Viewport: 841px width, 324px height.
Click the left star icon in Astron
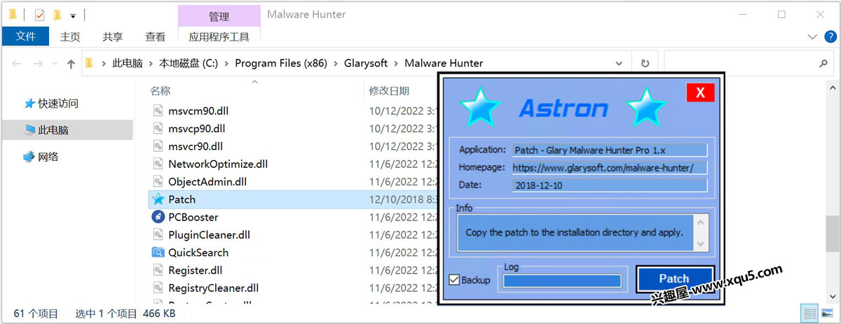click(x=480, y=106)
